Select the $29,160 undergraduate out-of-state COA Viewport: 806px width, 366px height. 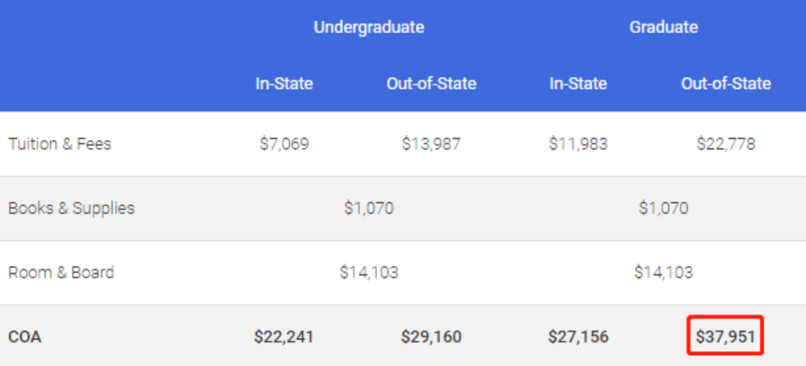[x=431, y=337]
